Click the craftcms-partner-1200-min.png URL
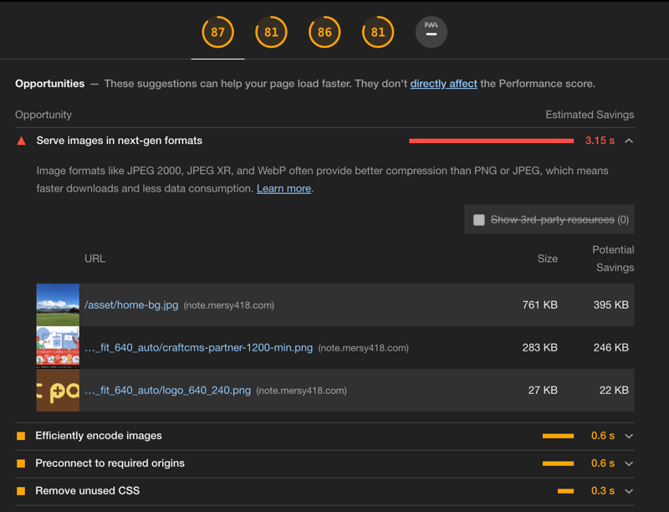669x512 pixels. pos(199,348)
